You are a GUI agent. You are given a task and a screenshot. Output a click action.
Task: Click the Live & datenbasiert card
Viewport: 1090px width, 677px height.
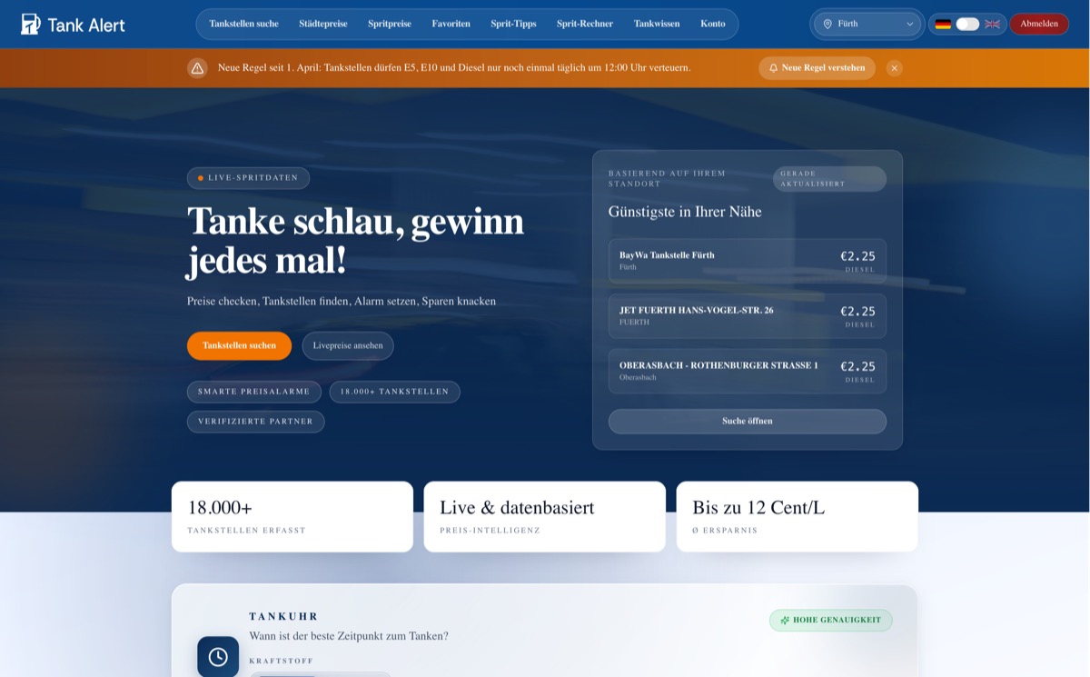pyautogui.click(x=545, y=516)
